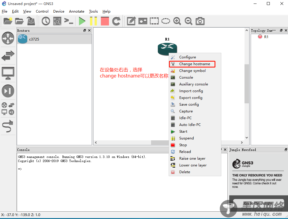Select Export config menu entry

[x=195, y=98]
